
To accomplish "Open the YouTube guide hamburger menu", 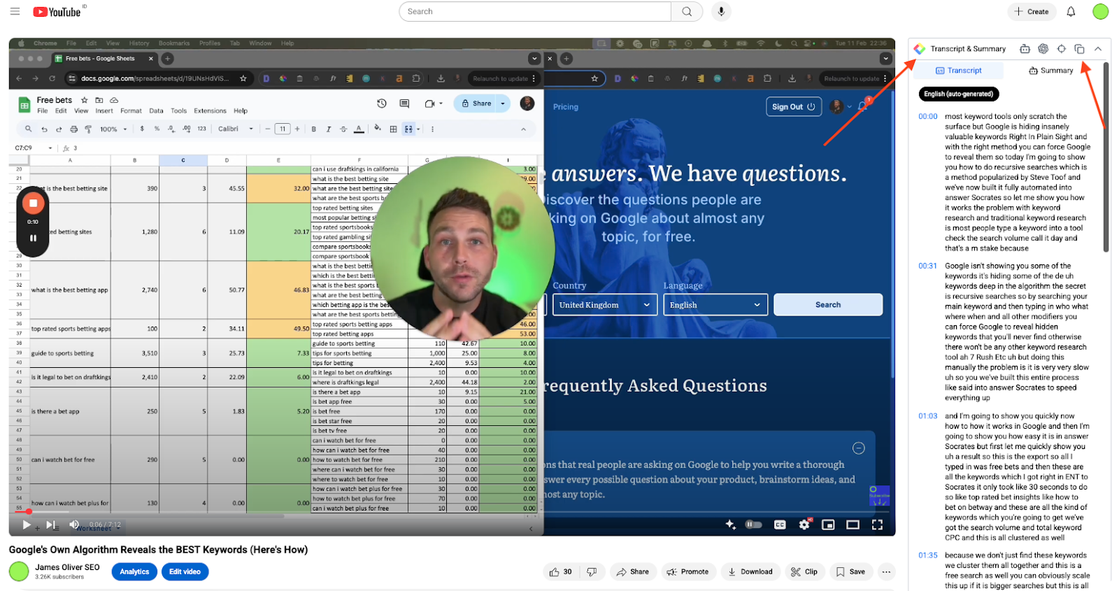I will 15,11.
